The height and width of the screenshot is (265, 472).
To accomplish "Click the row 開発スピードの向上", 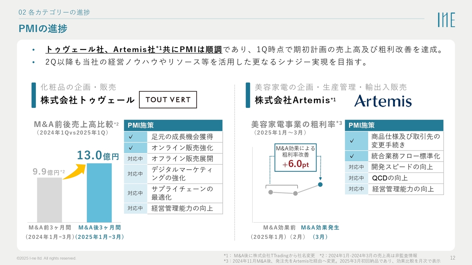I will point(394,167).
